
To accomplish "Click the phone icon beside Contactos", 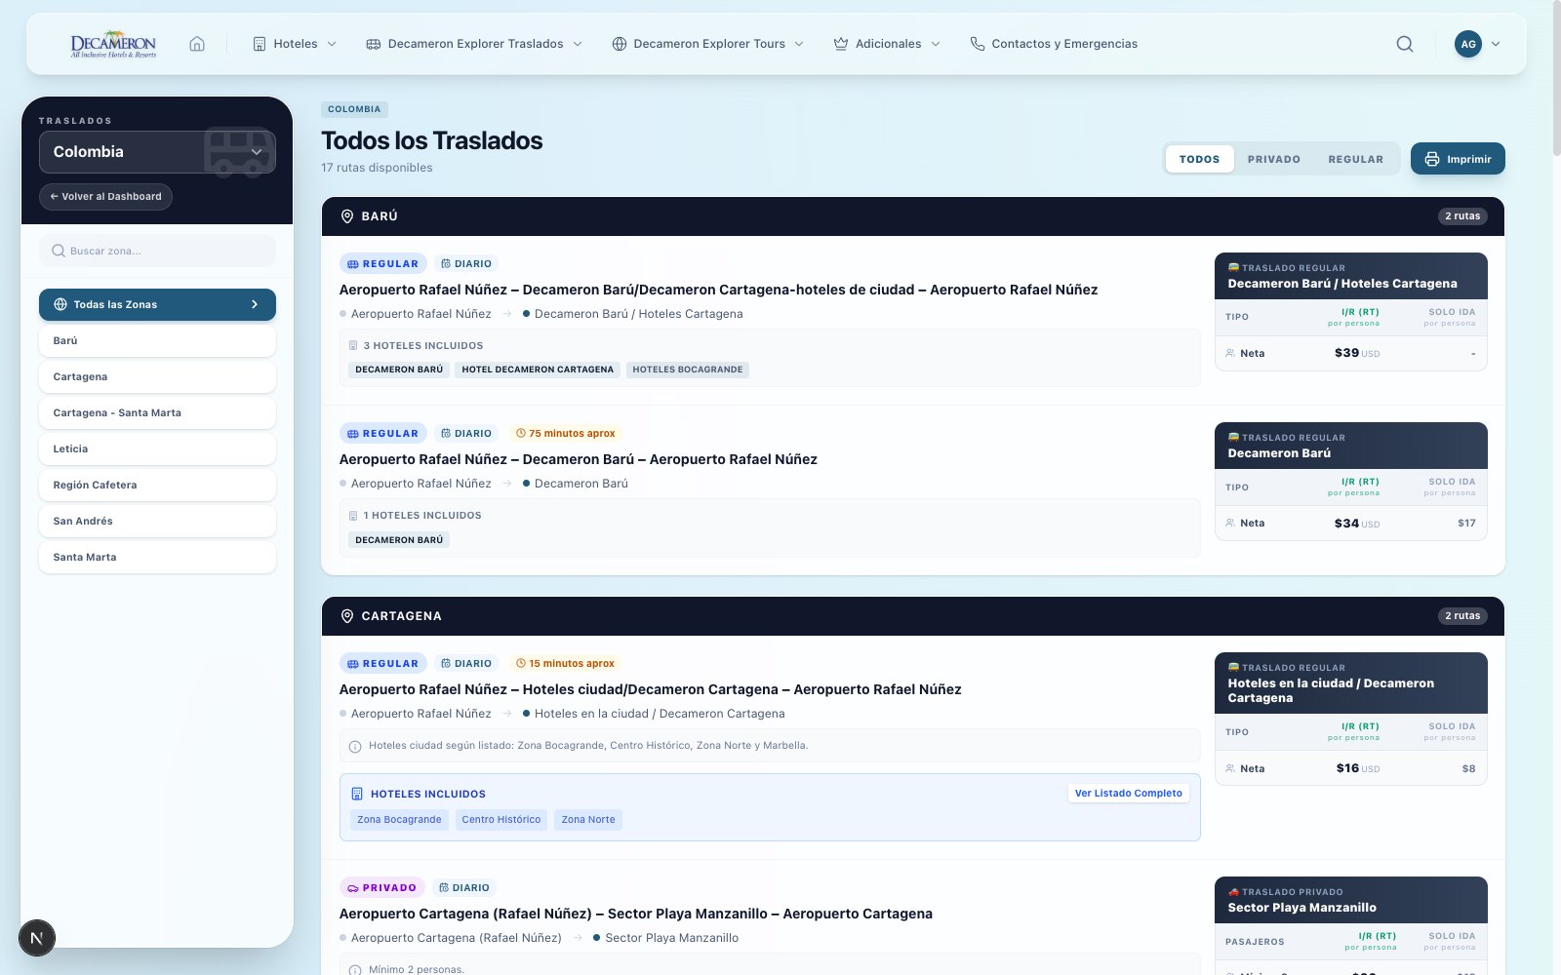I will tap(977, 44).
